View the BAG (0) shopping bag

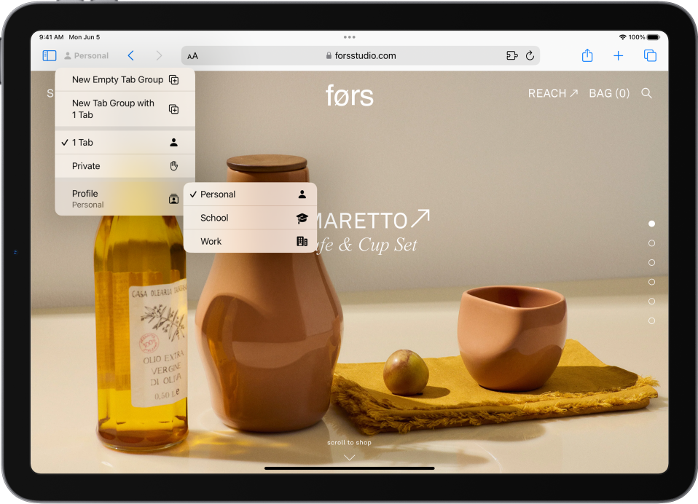coord(609,93)
